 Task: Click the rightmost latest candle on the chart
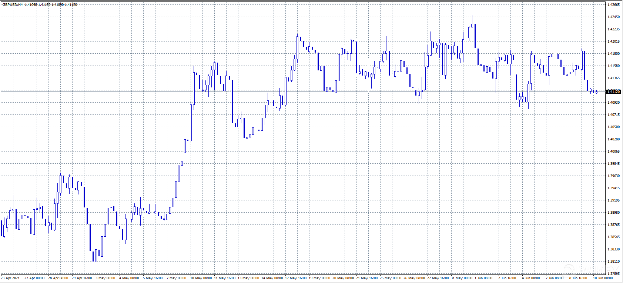(x=597, y=92)
